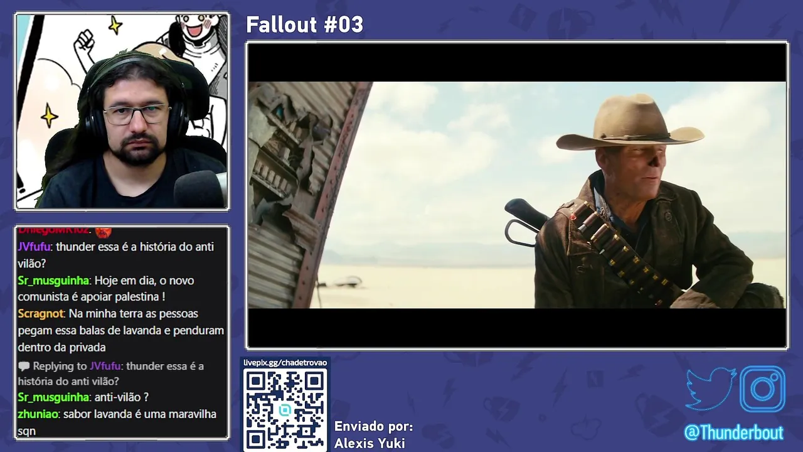Click the Twitter bird icon

tap(711, 389)
